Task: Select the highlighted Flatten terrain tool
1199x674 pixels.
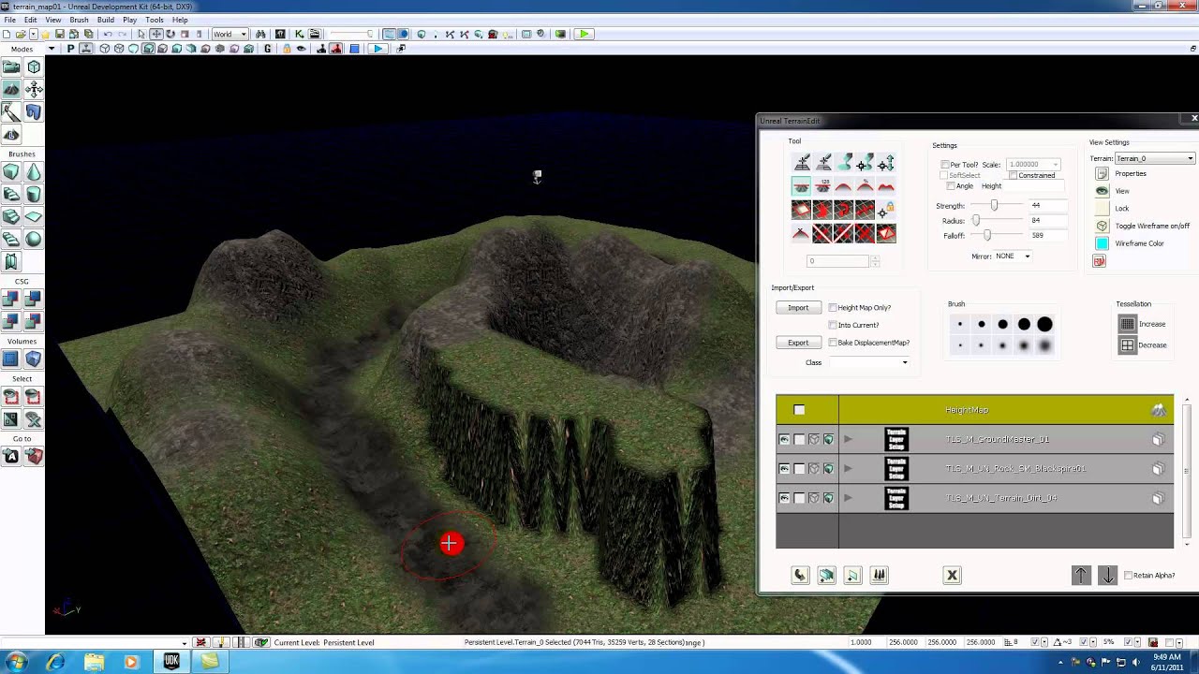Action: pyautogui.click(x=802, y=185)
